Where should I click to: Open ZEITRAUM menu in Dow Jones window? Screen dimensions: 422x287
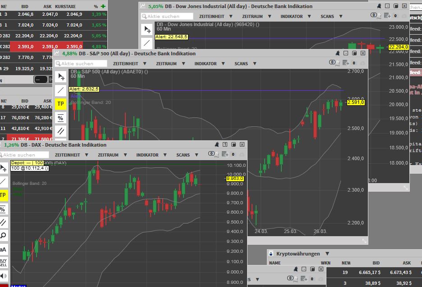coord(257,16)
